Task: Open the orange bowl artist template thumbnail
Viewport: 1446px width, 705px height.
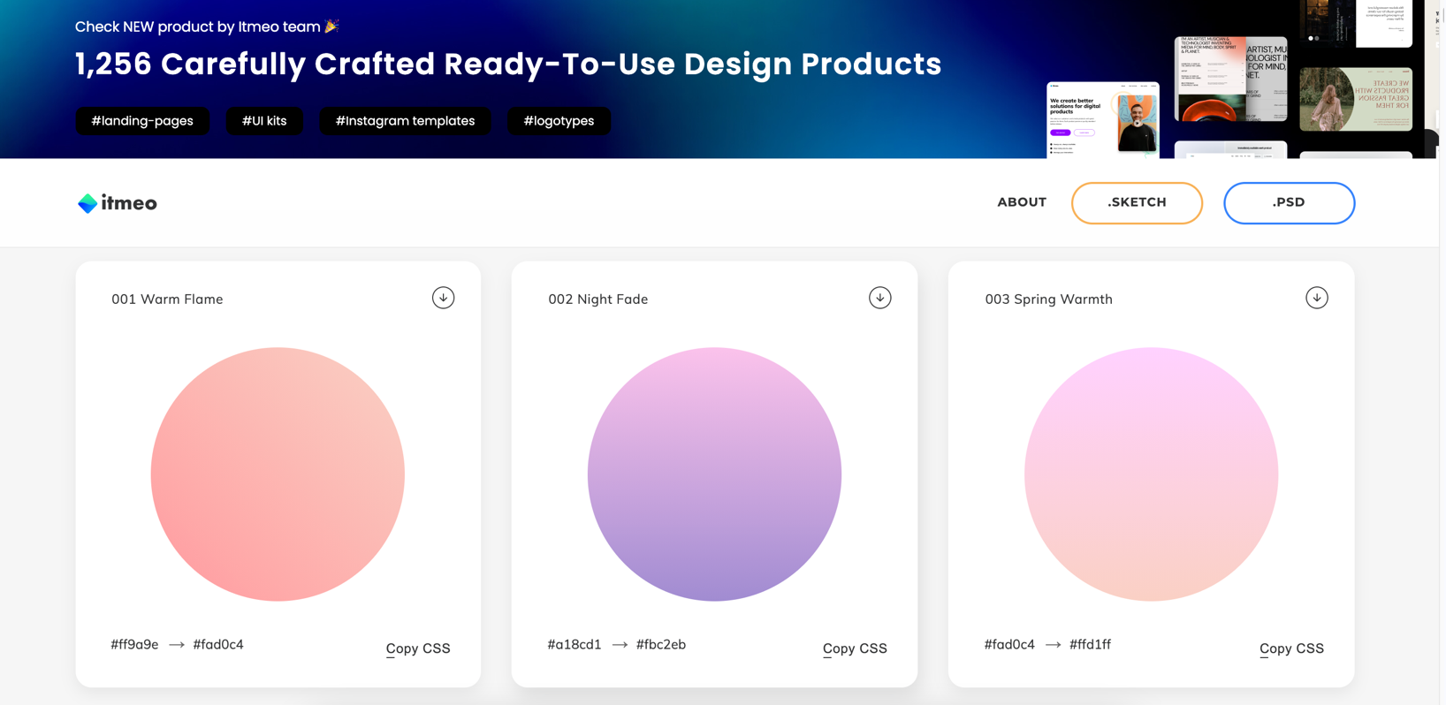Action: coord(1230,79)
